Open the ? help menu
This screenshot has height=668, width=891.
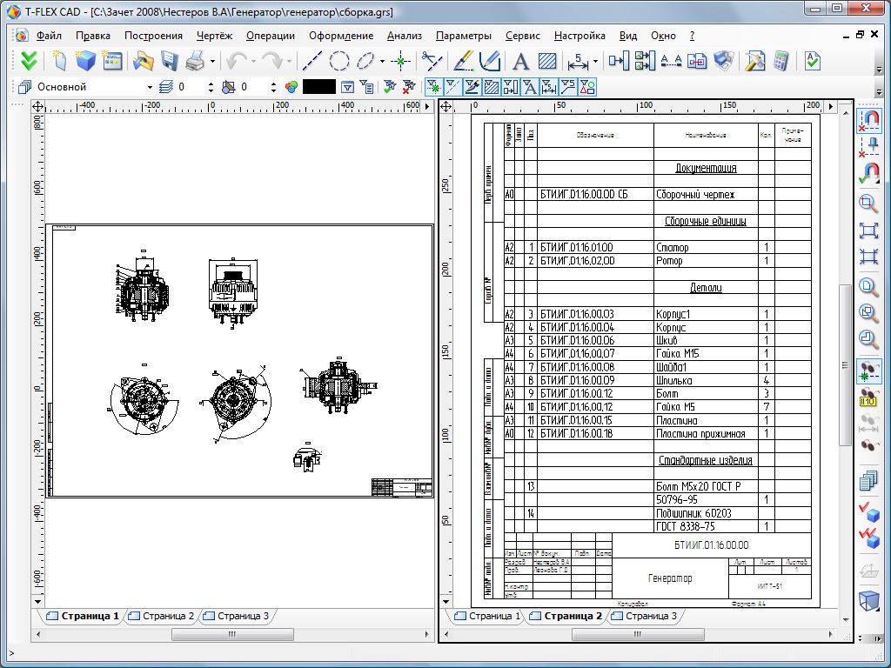point(692,36)
